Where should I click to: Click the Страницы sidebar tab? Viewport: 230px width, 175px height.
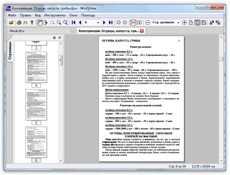[10, 50]
